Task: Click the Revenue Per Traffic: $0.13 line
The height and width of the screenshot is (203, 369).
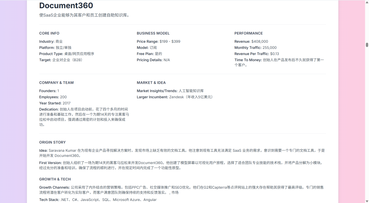Action: click(257, 54)
